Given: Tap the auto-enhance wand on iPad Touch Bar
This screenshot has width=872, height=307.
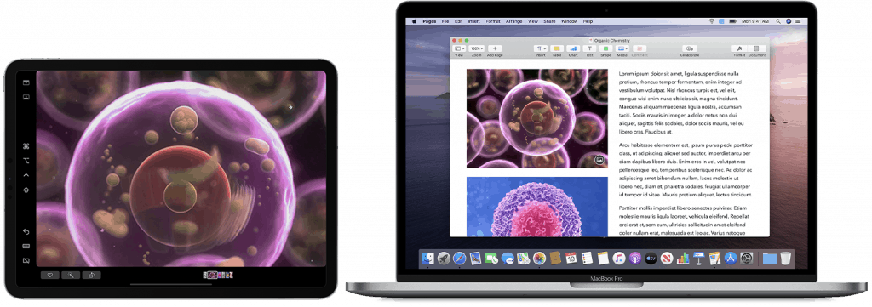Looking at the screenshot, I should 71,275.
